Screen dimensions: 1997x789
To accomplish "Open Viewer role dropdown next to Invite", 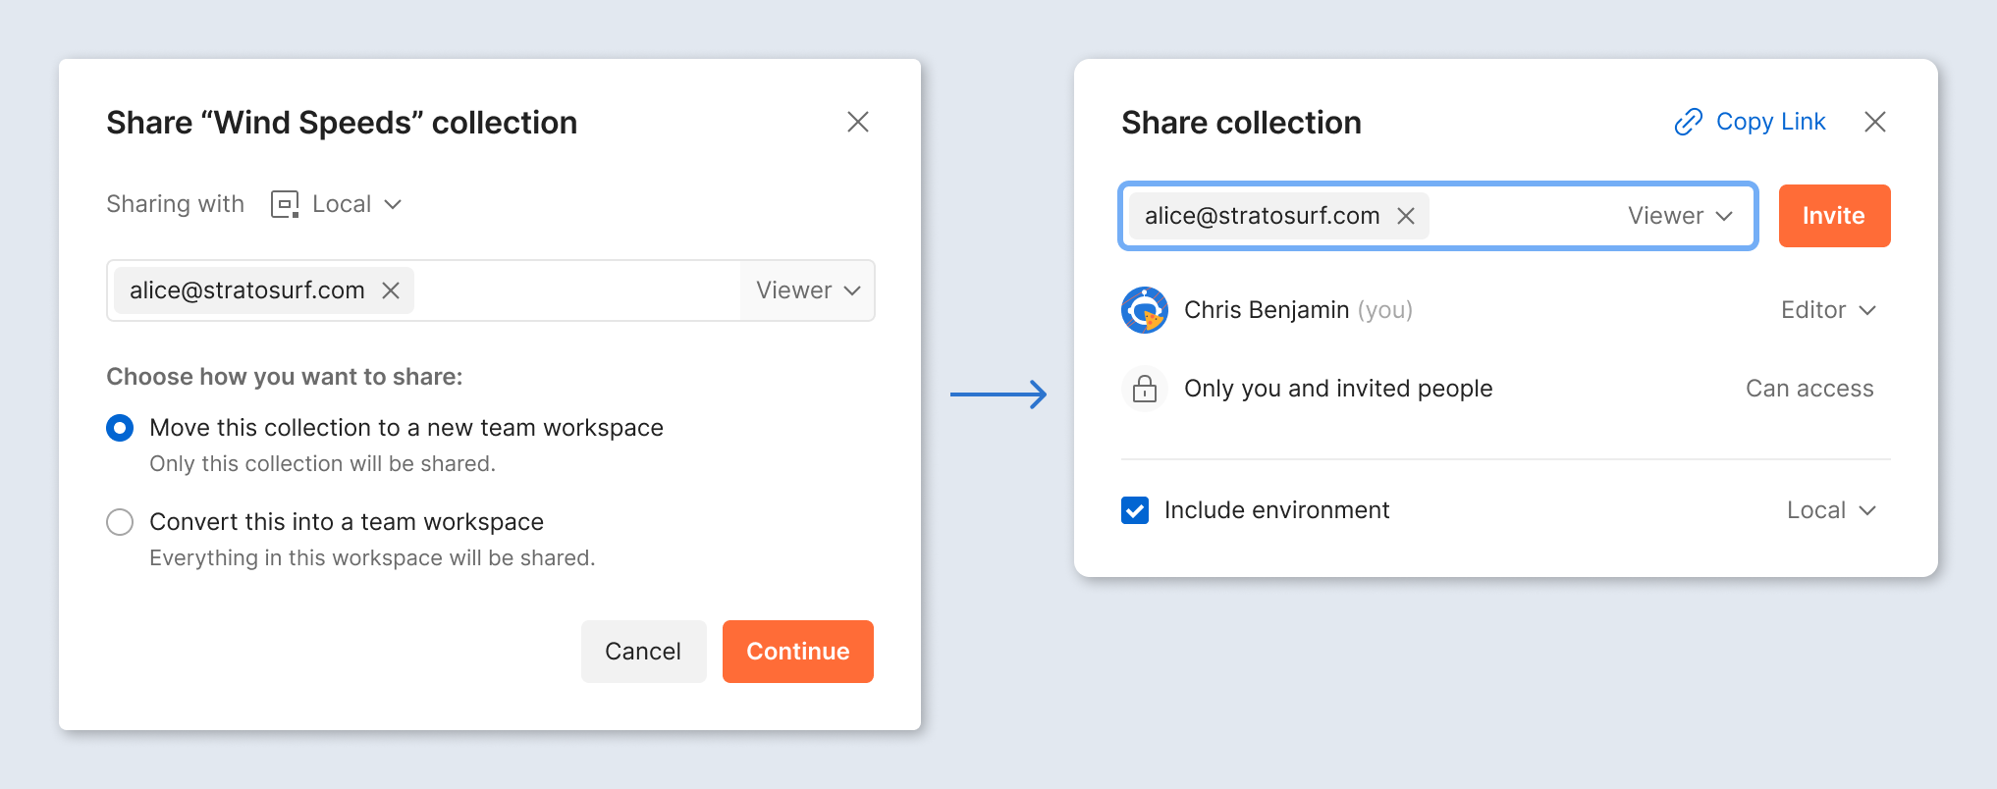I will [1680, 216].
